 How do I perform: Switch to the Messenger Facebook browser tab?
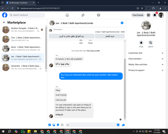click(x=20, y=3)
